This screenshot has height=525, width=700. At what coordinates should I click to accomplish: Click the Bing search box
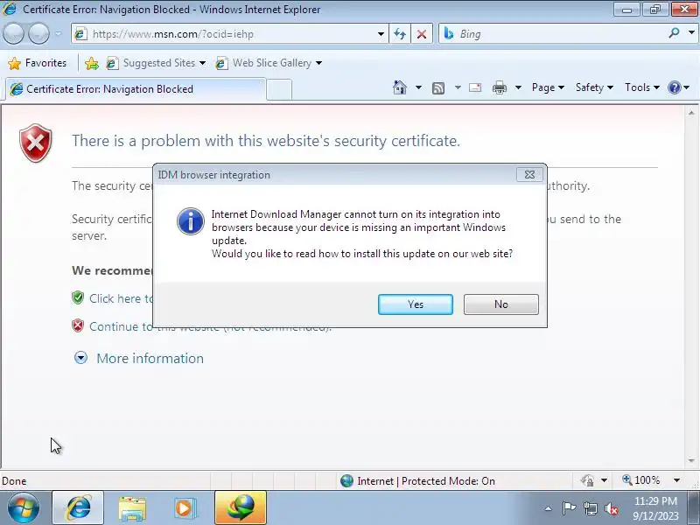(554, 34)
